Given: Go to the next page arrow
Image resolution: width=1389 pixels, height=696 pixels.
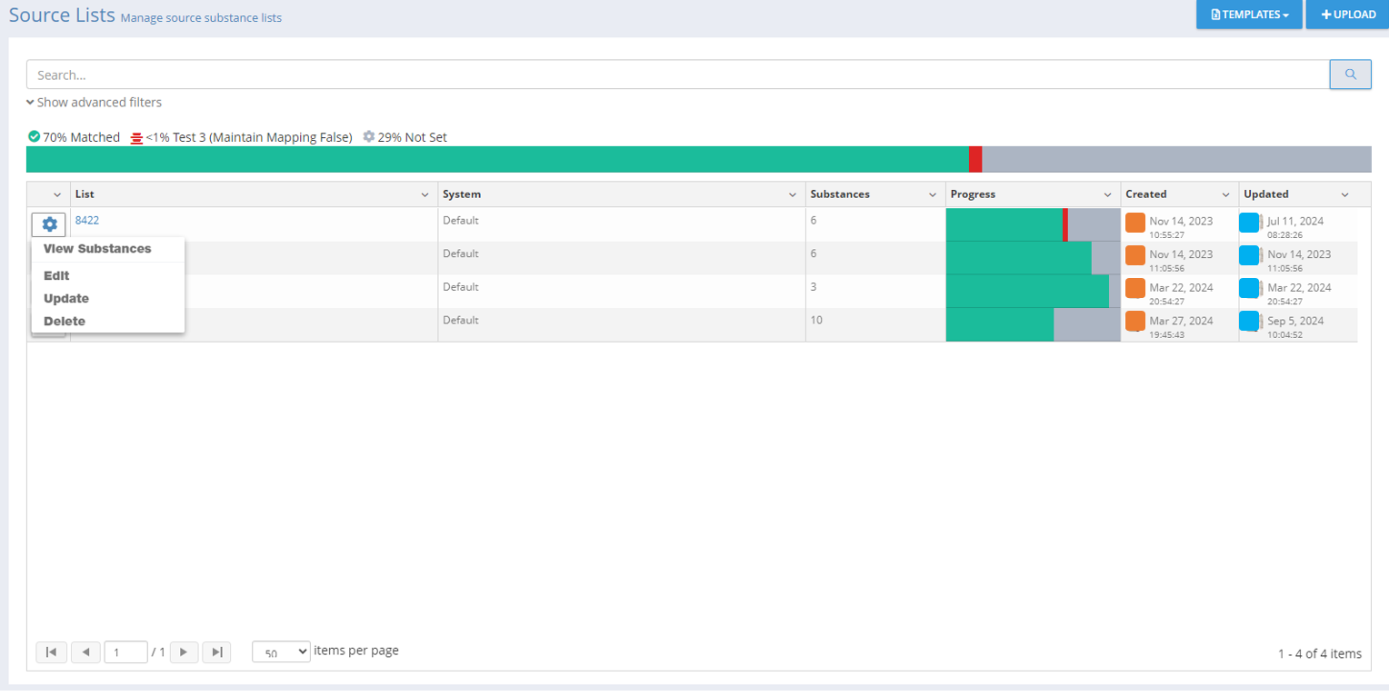Looking at the screenshot, I should pos(184,652).
